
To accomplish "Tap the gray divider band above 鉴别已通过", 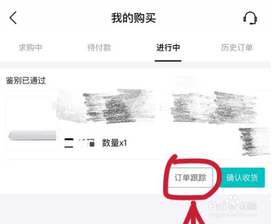I will point(135,65).
